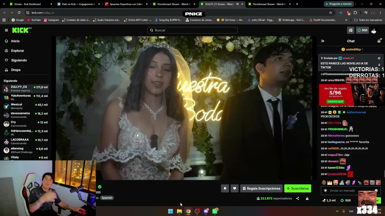Open the profile avatar menu
385x216 pixels.
click(374, 30)
